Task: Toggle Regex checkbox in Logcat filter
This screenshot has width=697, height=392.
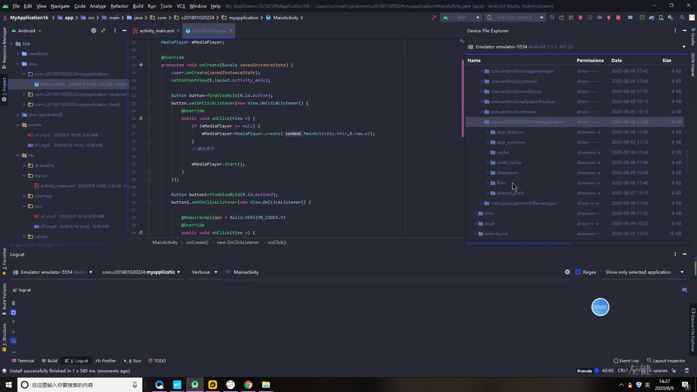Action: (578, 272)
